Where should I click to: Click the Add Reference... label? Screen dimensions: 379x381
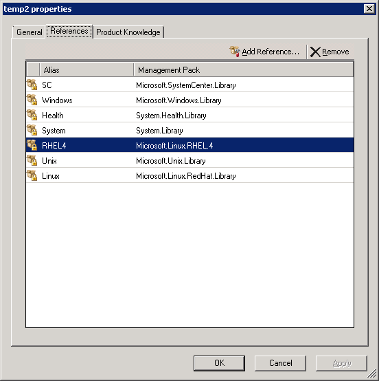[271, 52]
